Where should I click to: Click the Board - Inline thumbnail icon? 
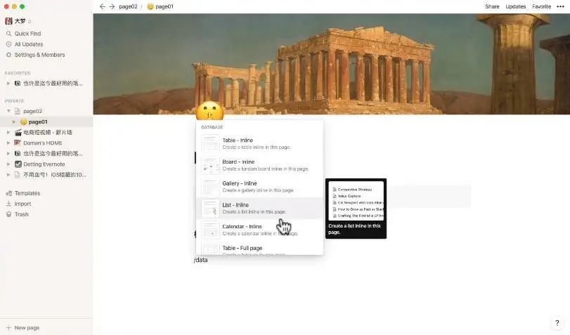(210, 165)
